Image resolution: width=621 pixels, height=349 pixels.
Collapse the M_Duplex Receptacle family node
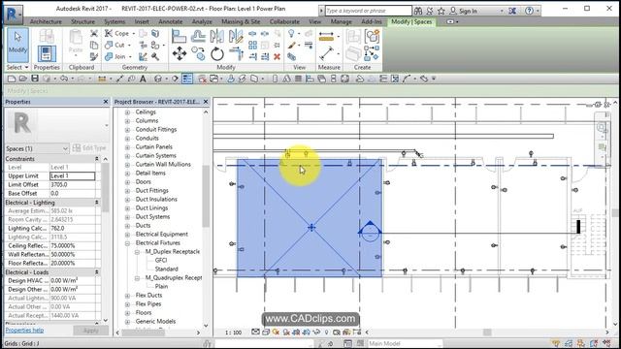click(137, 252)
